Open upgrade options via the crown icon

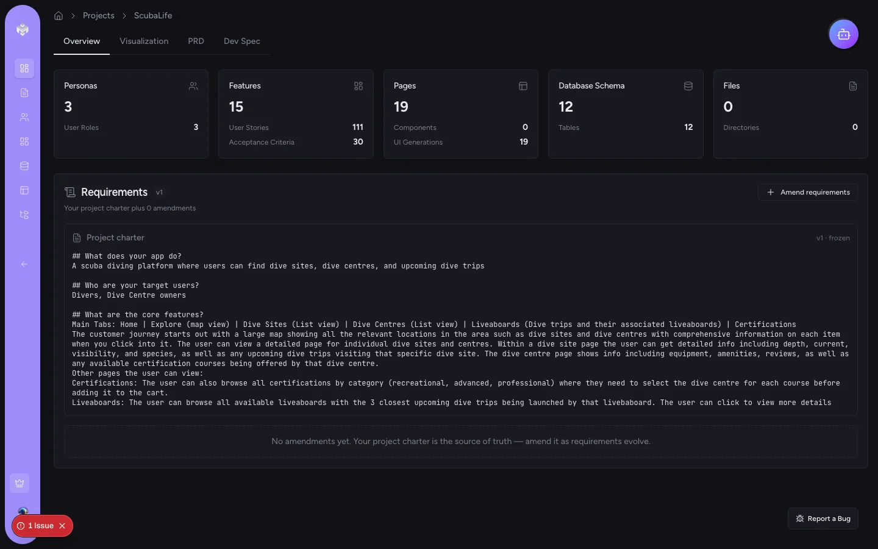point(20,483)
